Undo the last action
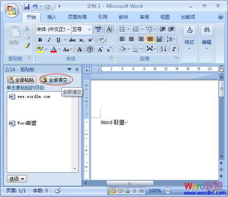Image resolution: width=228 pixels, height=197 pixels. point(35,7)
